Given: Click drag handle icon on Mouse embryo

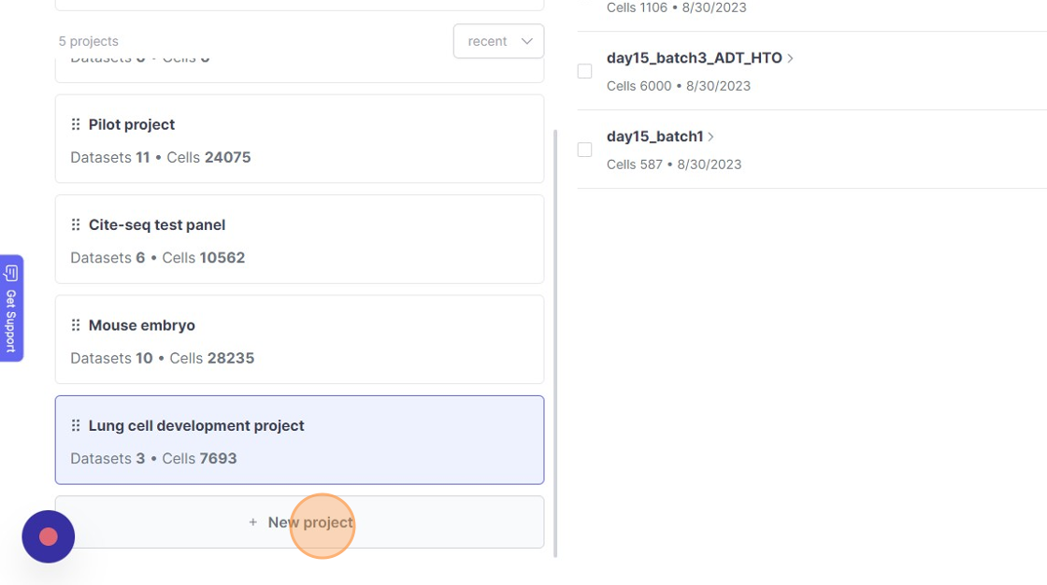Looking at the screenshot, I should (x=76, y=325).
